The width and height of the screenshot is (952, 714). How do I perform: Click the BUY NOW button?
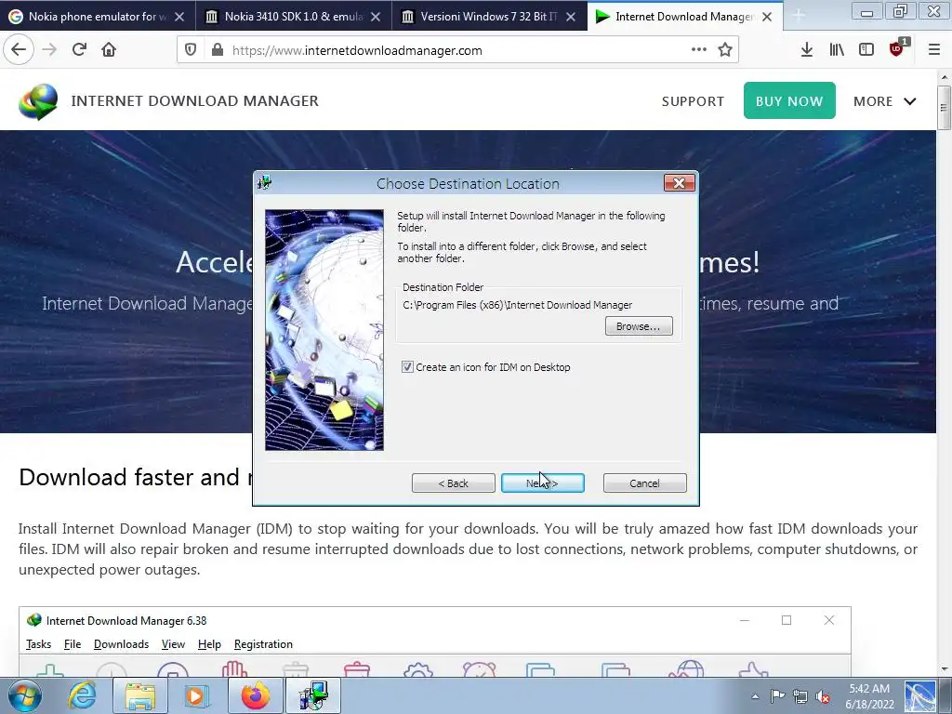pos(789,100)
